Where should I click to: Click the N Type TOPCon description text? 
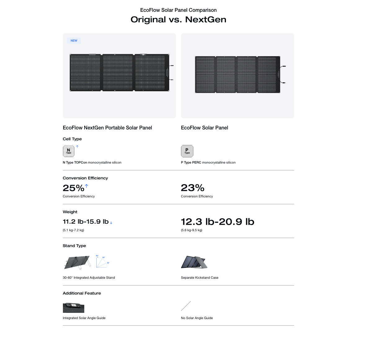[x=92, y=162]
